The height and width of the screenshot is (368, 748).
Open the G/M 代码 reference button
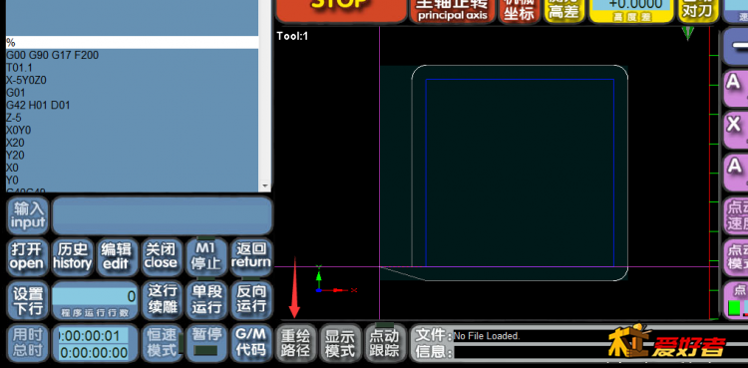(251, 343)
